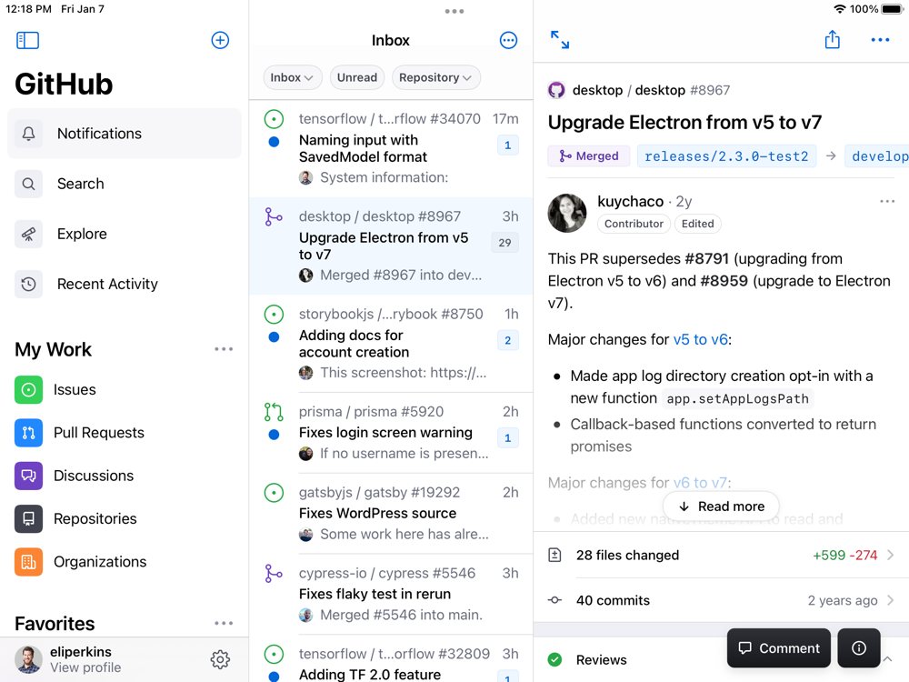Open storybookjs #8750 Adding docs notification
The image size is (909, 682).
[x=391, y=344]
